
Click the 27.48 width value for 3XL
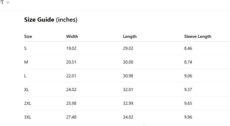click(71, 117)
